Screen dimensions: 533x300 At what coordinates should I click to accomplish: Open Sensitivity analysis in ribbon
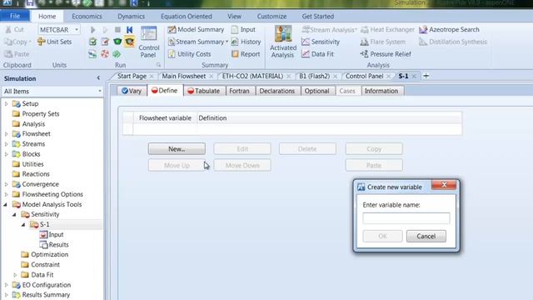(x=321, y=42)
